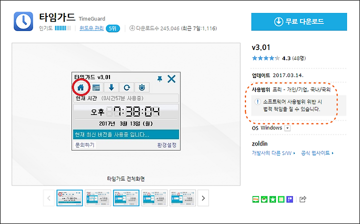Click the green memo share icon
Image resolution: width=360 pixels, height=224 pixels.
pos(281,199)
